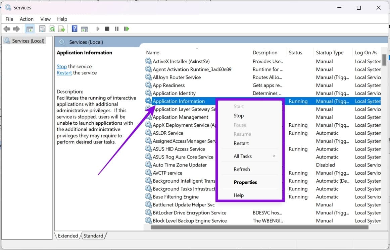The width and height of the screenshot is (390, 250).
Task: Click 'Automatic (De...' startup type cell
Action: [333, 181]
